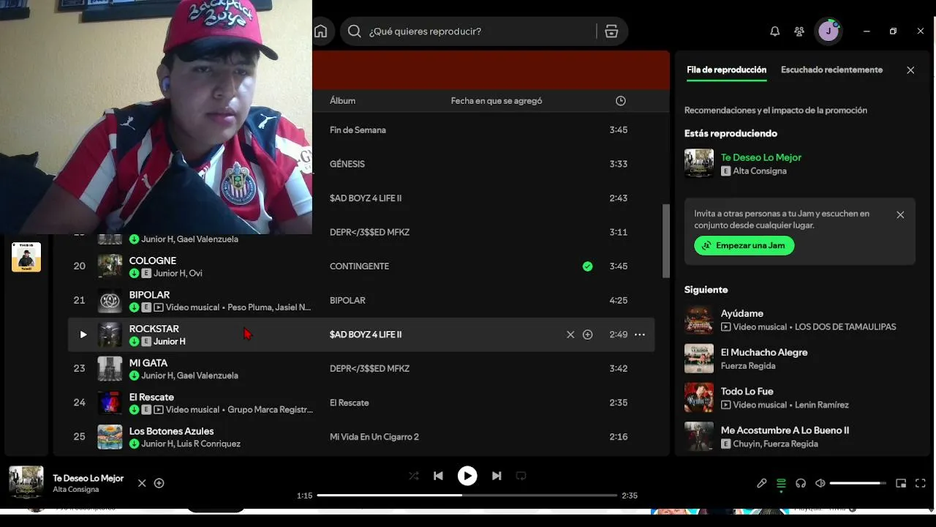The image size is (936, 527).
Task: Open the Browse icon in search bar
Action: point(611,31)
